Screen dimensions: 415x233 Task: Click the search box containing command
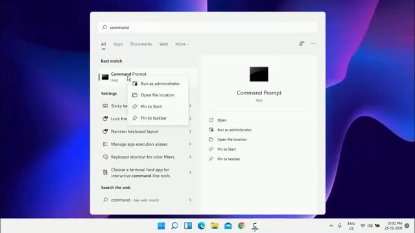click(207, 27)
